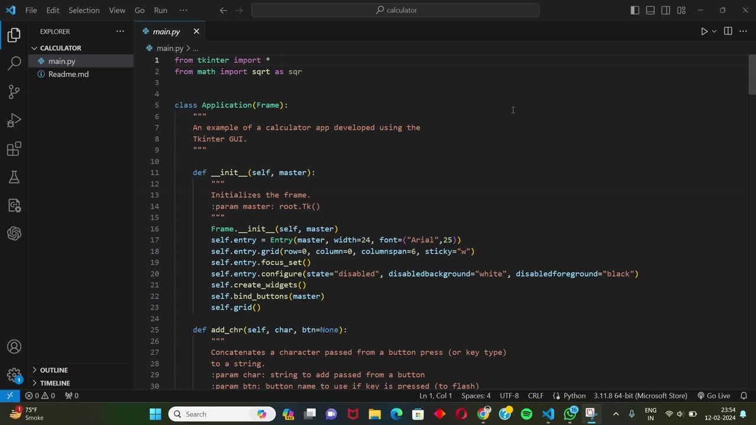Screen dimensions: 756x425
Task: Expand the TIMELINE section
Action: 55,383
